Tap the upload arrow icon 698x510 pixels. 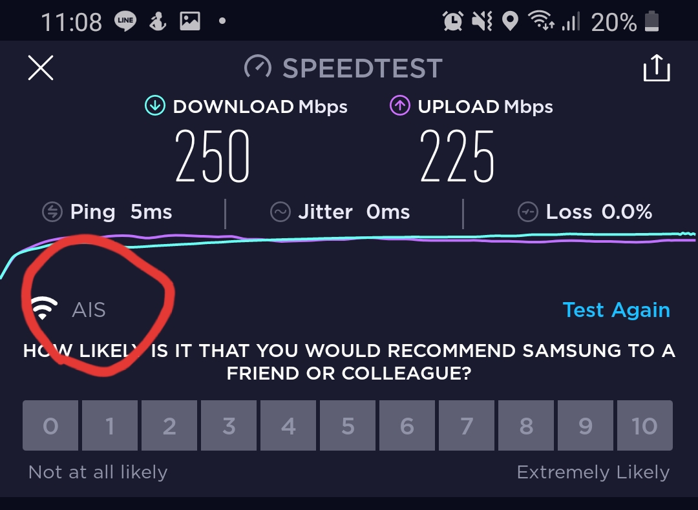point(400,106)
